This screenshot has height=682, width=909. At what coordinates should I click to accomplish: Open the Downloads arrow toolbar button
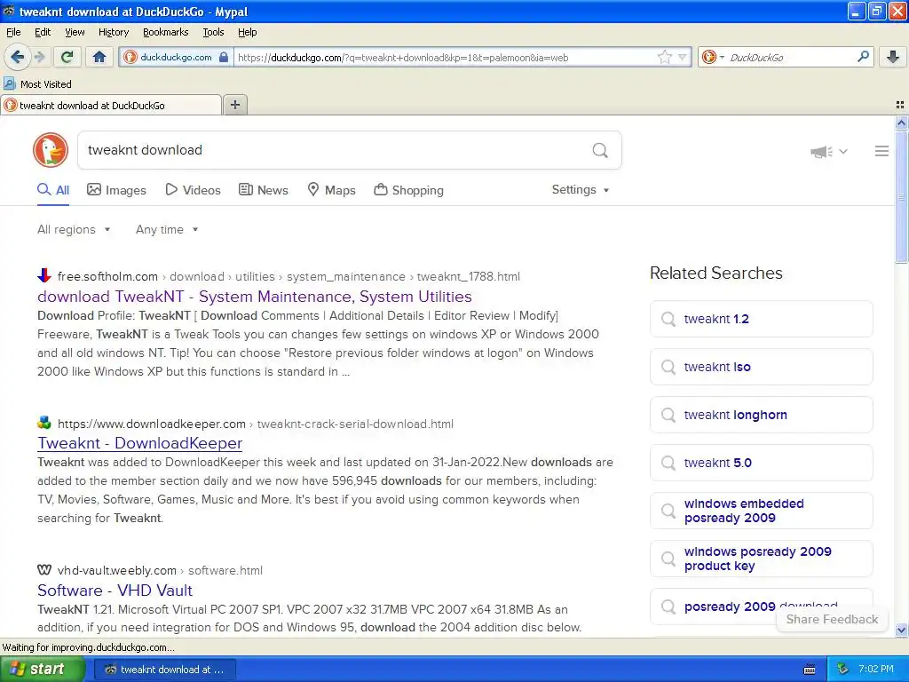pos(893,57)
